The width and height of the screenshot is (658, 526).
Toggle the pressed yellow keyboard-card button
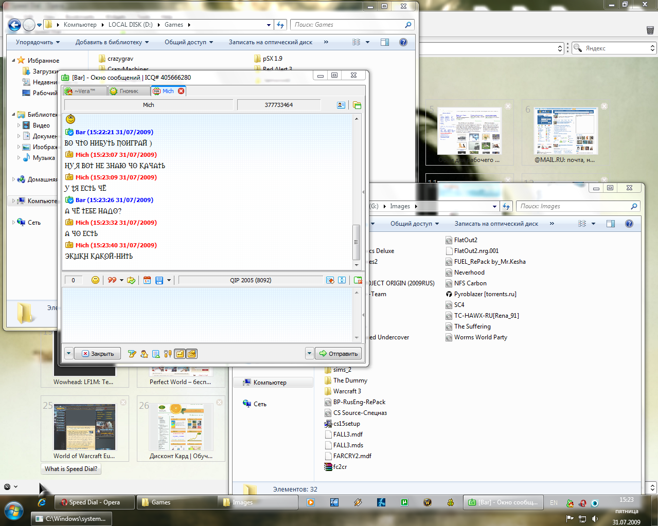pos(191,354)
